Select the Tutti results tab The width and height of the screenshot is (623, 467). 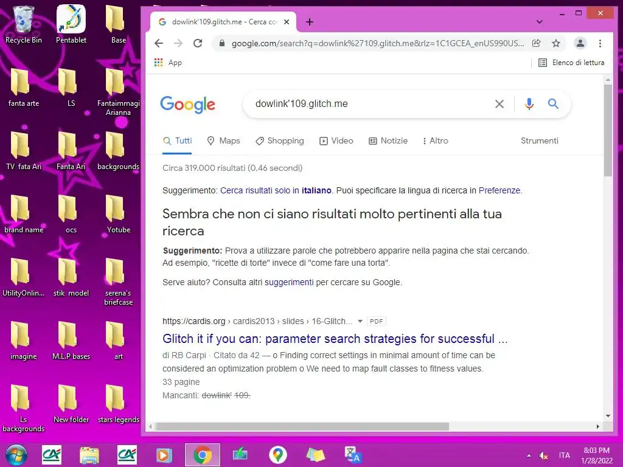pyautogui.click(x=178, y=141)
